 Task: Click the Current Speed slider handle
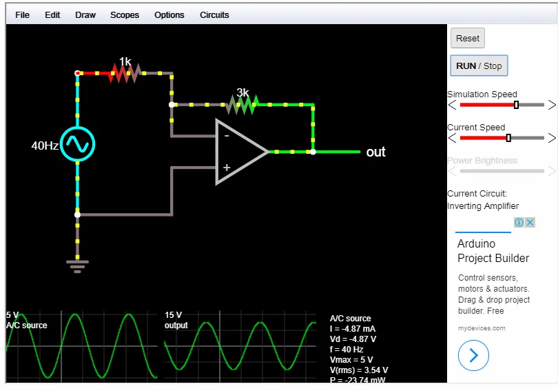coord(508,138)
